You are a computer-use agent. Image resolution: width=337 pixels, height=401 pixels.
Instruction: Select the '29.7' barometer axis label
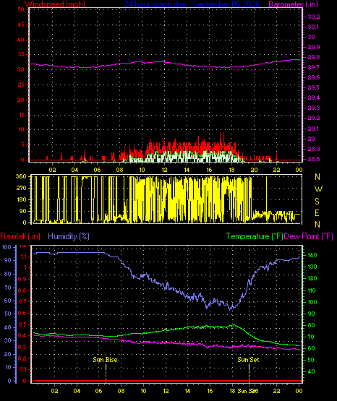pos(314,67)
